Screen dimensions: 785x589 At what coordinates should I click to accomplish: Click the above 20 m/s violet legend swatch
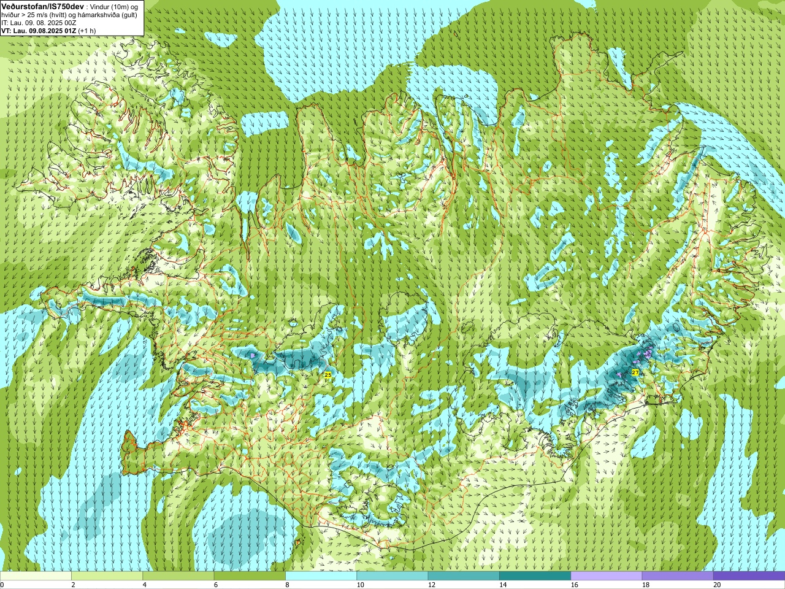tap(749, 576)
